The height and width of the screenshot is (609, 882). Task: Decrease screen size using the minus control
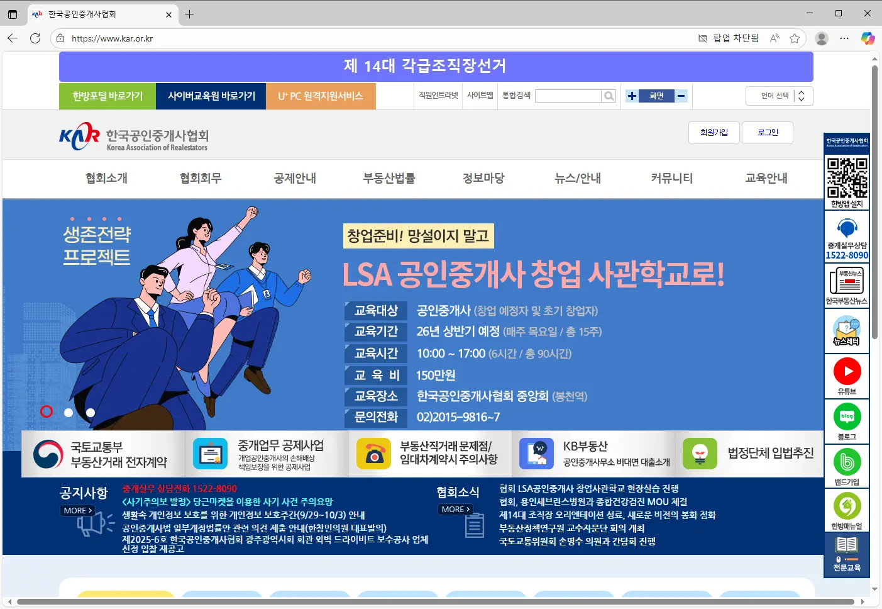point(680,96)
